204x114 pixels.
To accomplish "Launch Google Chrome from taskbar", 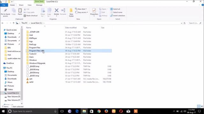I will point(99,111).
